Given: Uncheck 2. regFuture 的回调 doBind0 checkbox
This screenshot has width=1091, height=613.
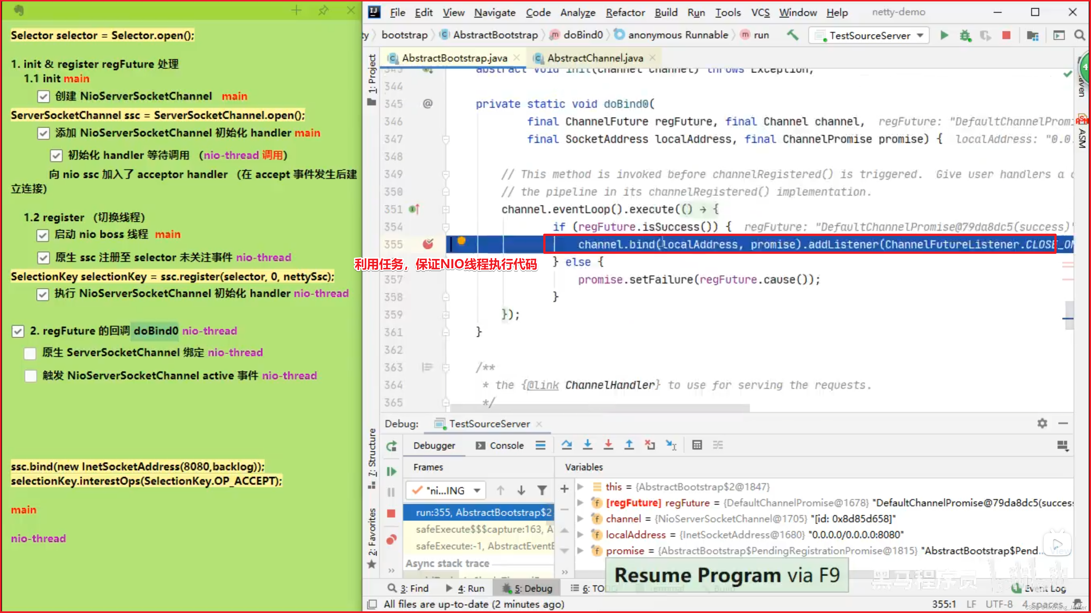Looking at the screenshot, I should (18, 331).
